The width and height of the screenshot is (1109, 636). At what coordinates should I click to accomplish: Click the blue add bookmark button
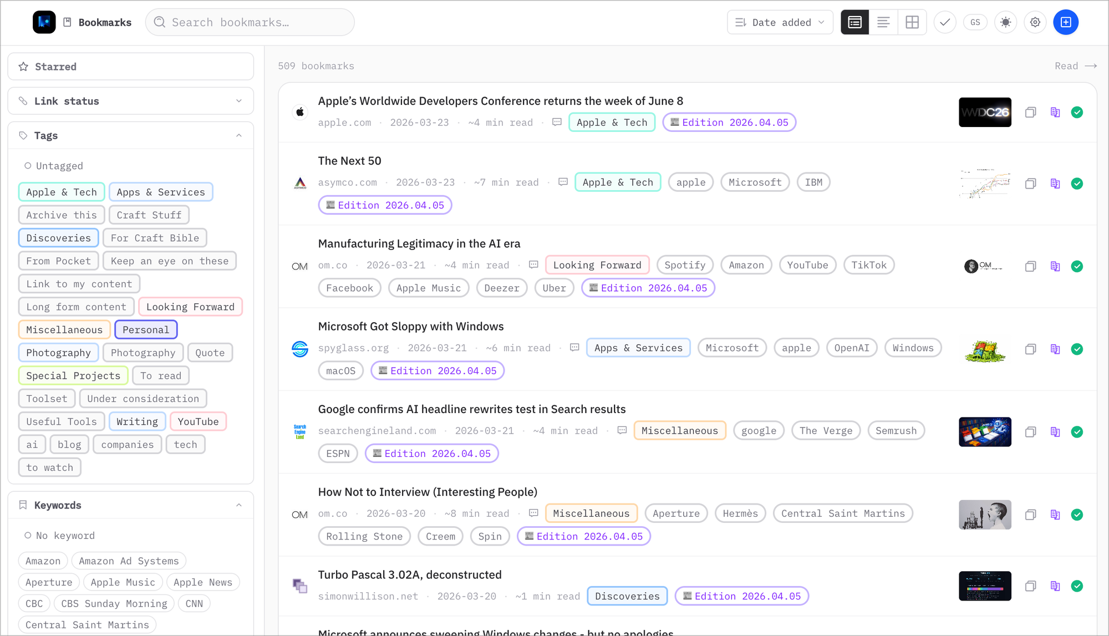pos(1065,22)
